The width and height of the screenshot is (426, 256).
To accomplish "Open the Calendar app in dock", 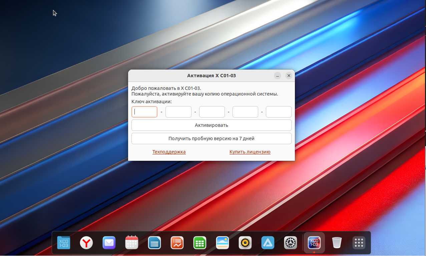I will click(132, 243).
